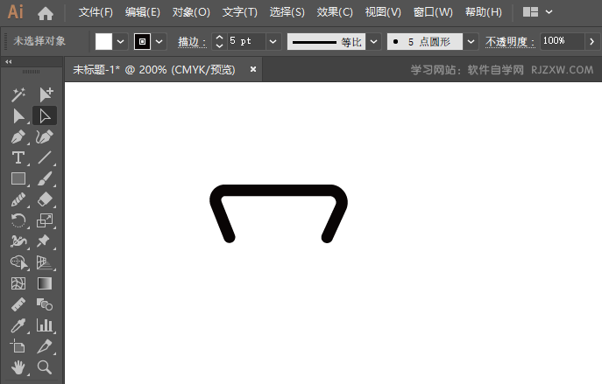Select the Warp tool
The image size is (602, 384).
(18, 241)
